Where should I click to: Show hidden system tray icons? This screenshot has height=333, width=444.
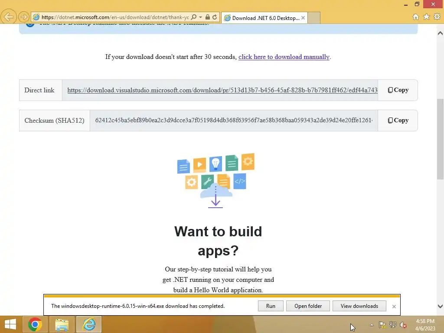[x=372, y=325]
